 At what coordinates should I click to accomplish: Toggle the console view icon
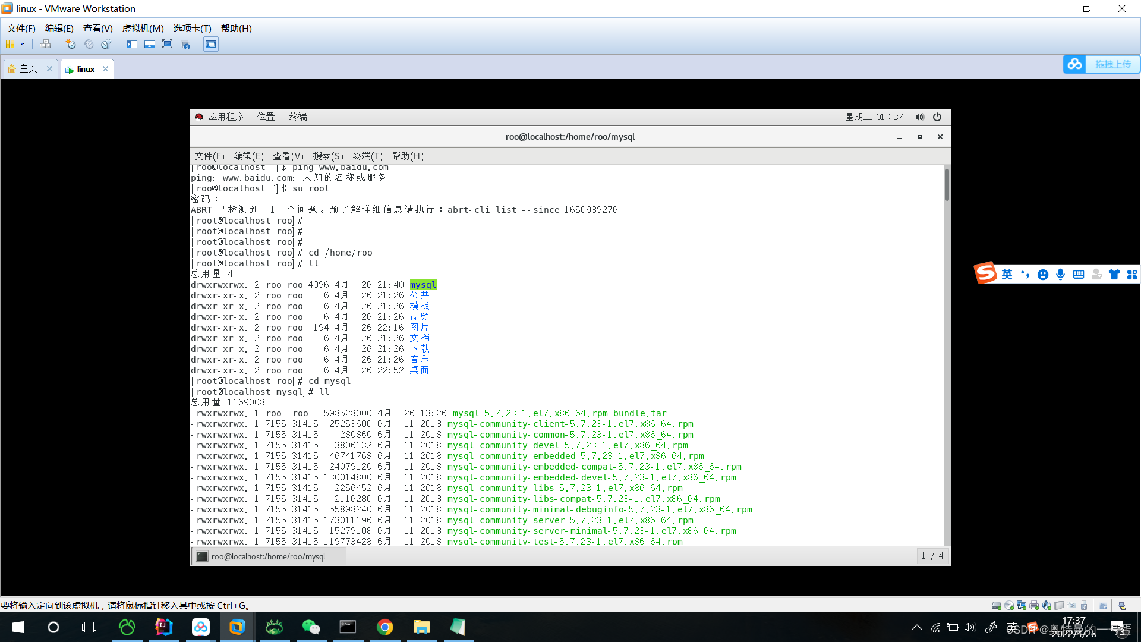(211, 44)
